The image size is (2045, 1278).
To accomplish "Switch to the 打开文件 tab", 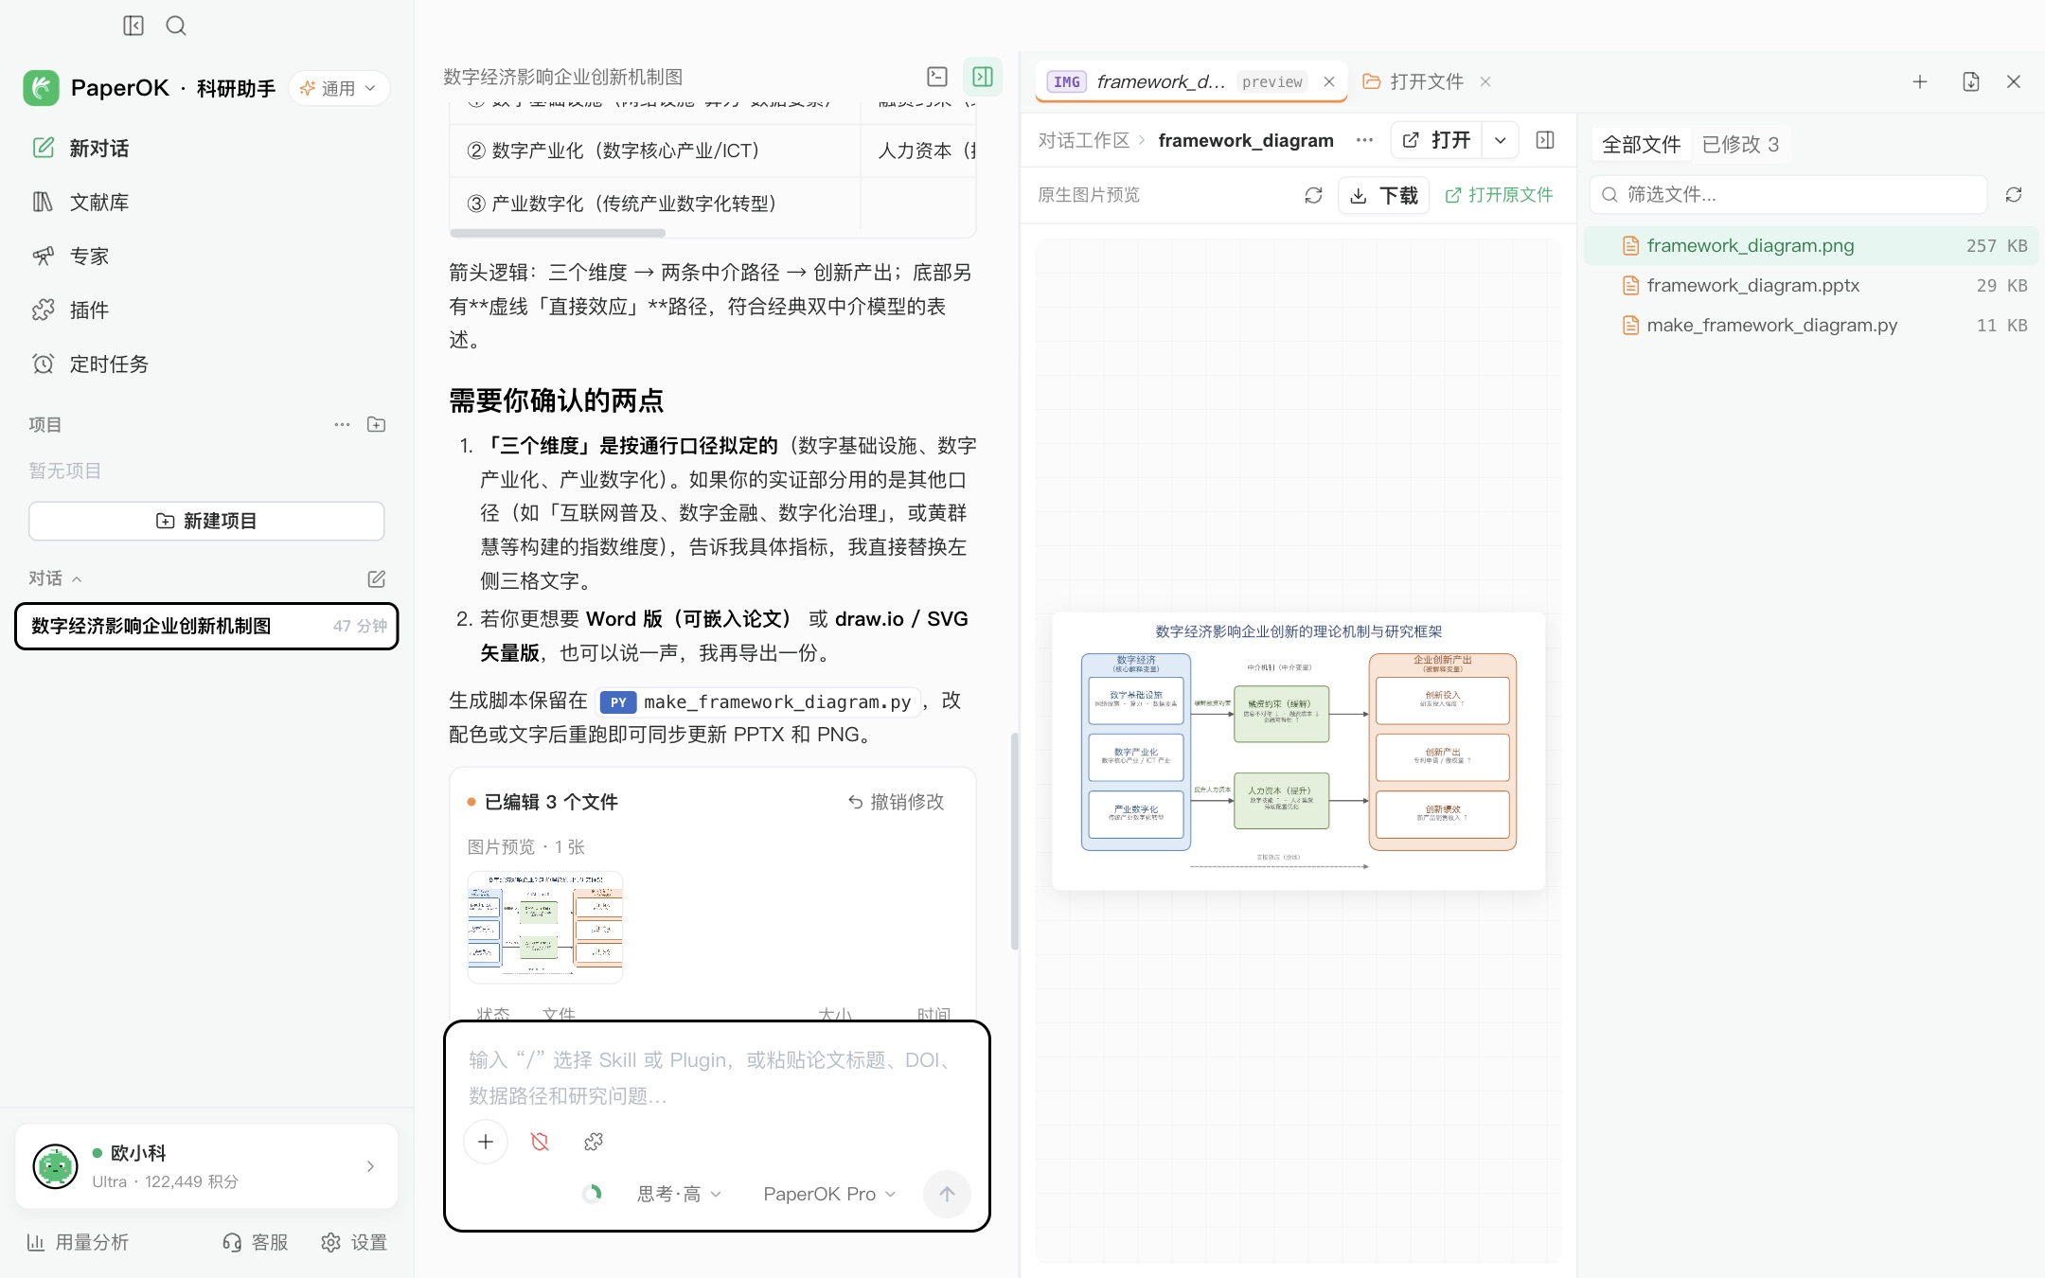I will pyautogui.click(x=1415, y=81).
